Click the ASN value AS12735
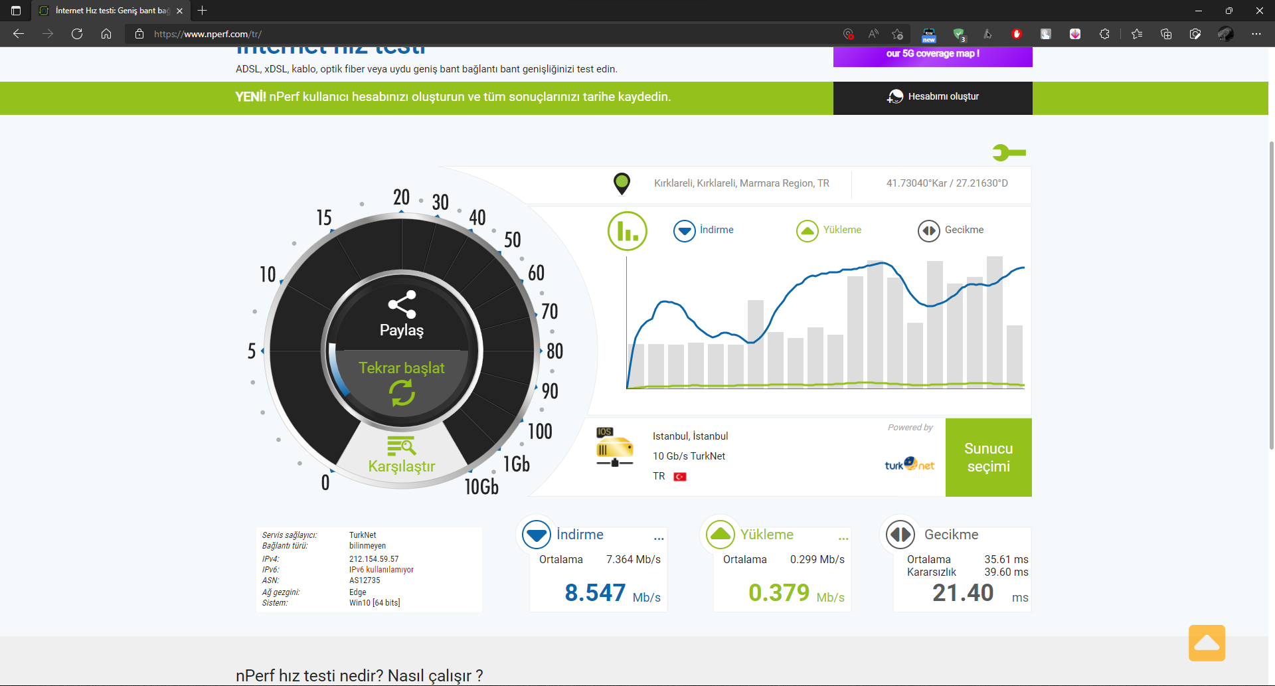This screenshot has width=1275, height=686. [x=365, y=580]
